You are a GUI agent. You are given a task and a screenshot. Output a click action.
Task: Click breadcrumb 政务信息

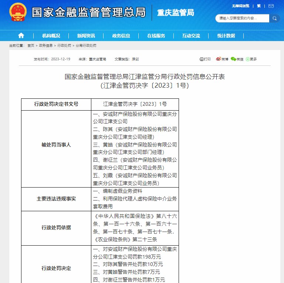(x=45, y=46)
